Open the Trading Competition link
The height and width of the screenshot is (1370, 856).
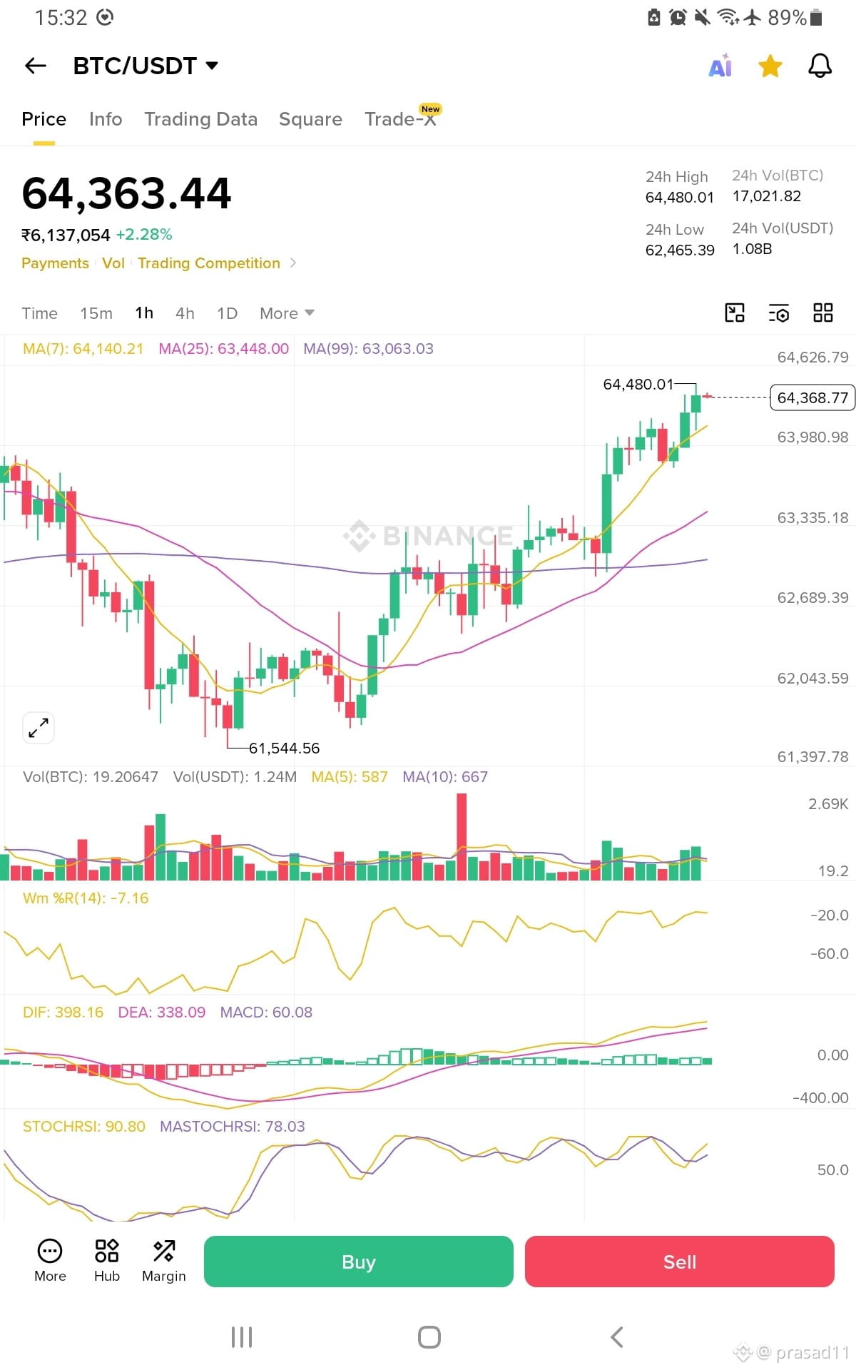point(209,263)
